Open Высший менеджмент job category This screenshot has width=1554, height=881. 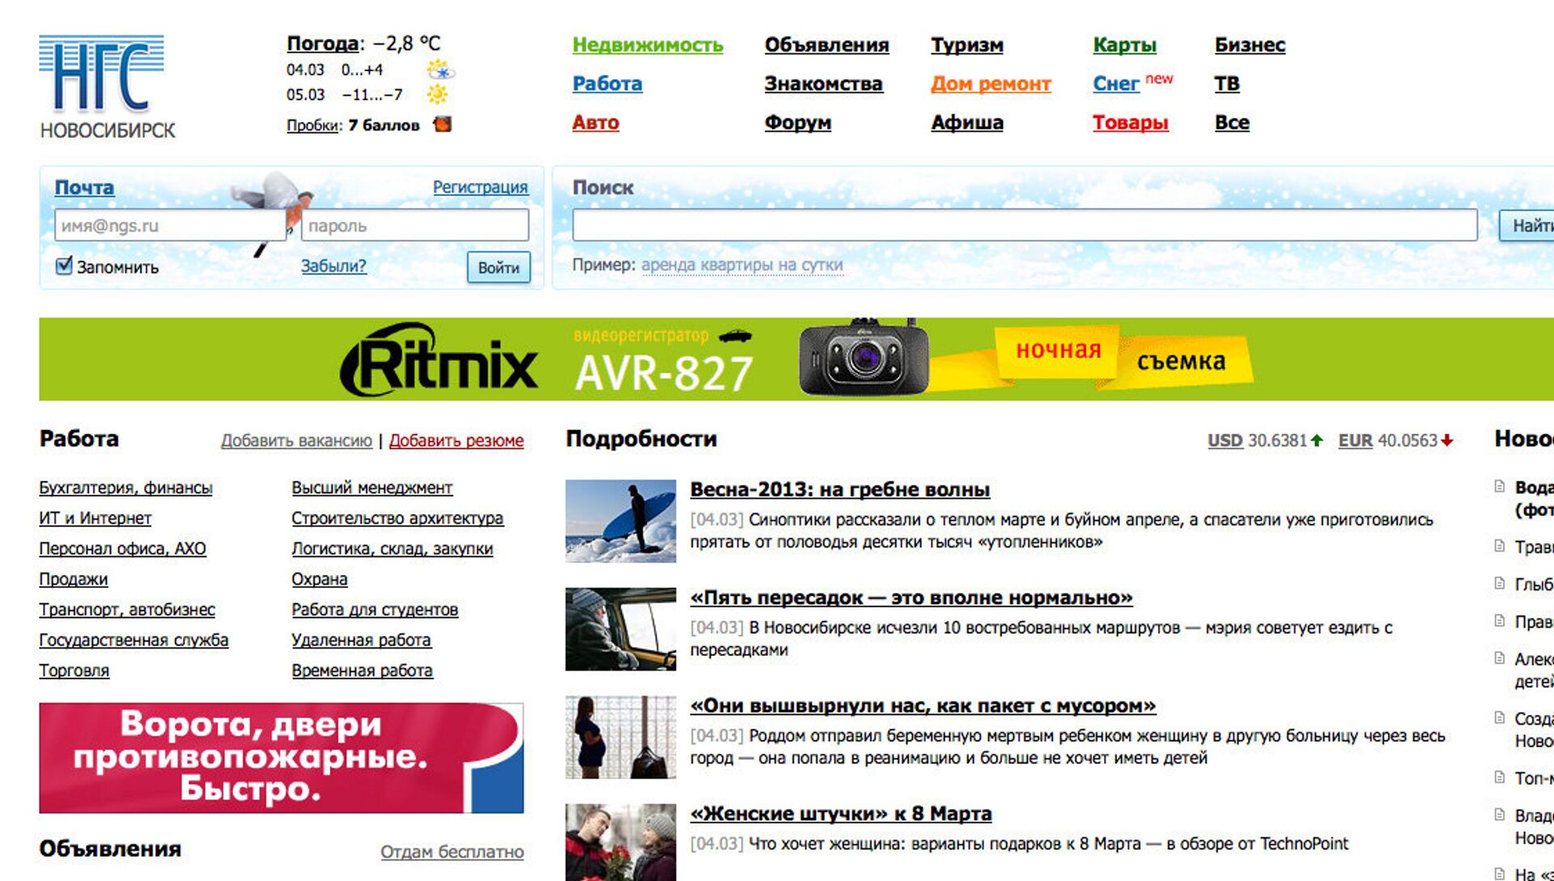[x=372, y=487]
